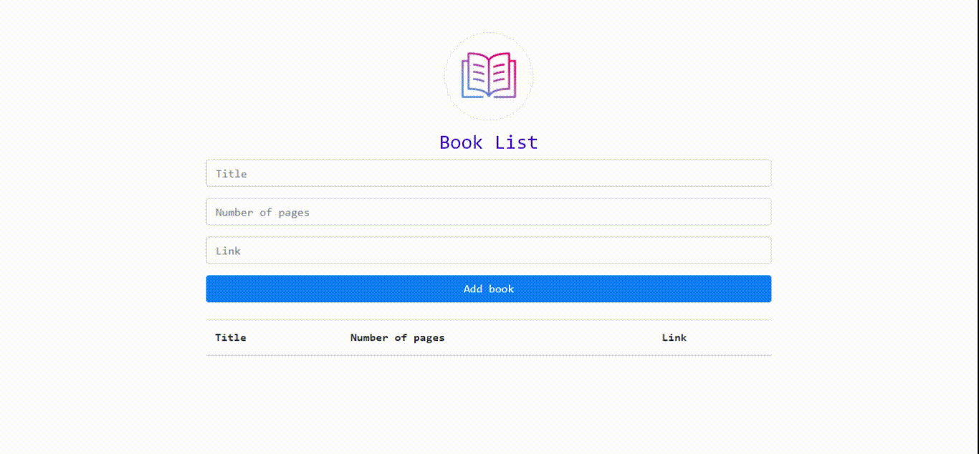Focus the Title input field
This screenshot has width=979, height=454.
pos(489,173)
